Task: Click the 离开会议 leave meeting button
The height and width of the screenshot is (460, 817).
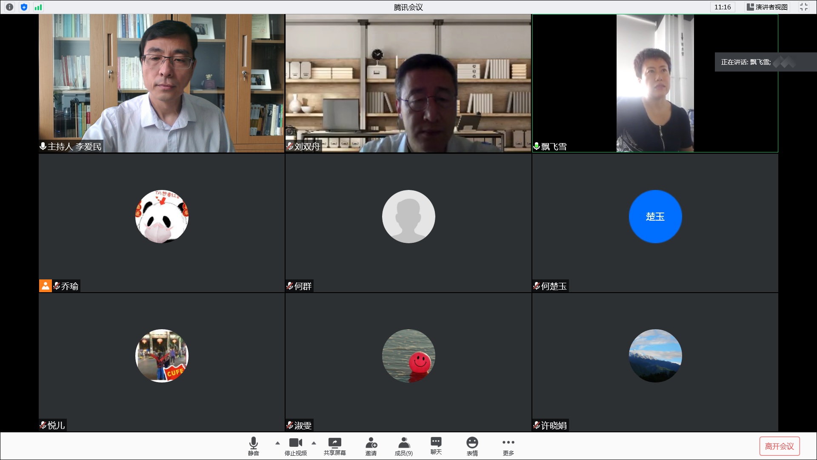Action: 779,446
